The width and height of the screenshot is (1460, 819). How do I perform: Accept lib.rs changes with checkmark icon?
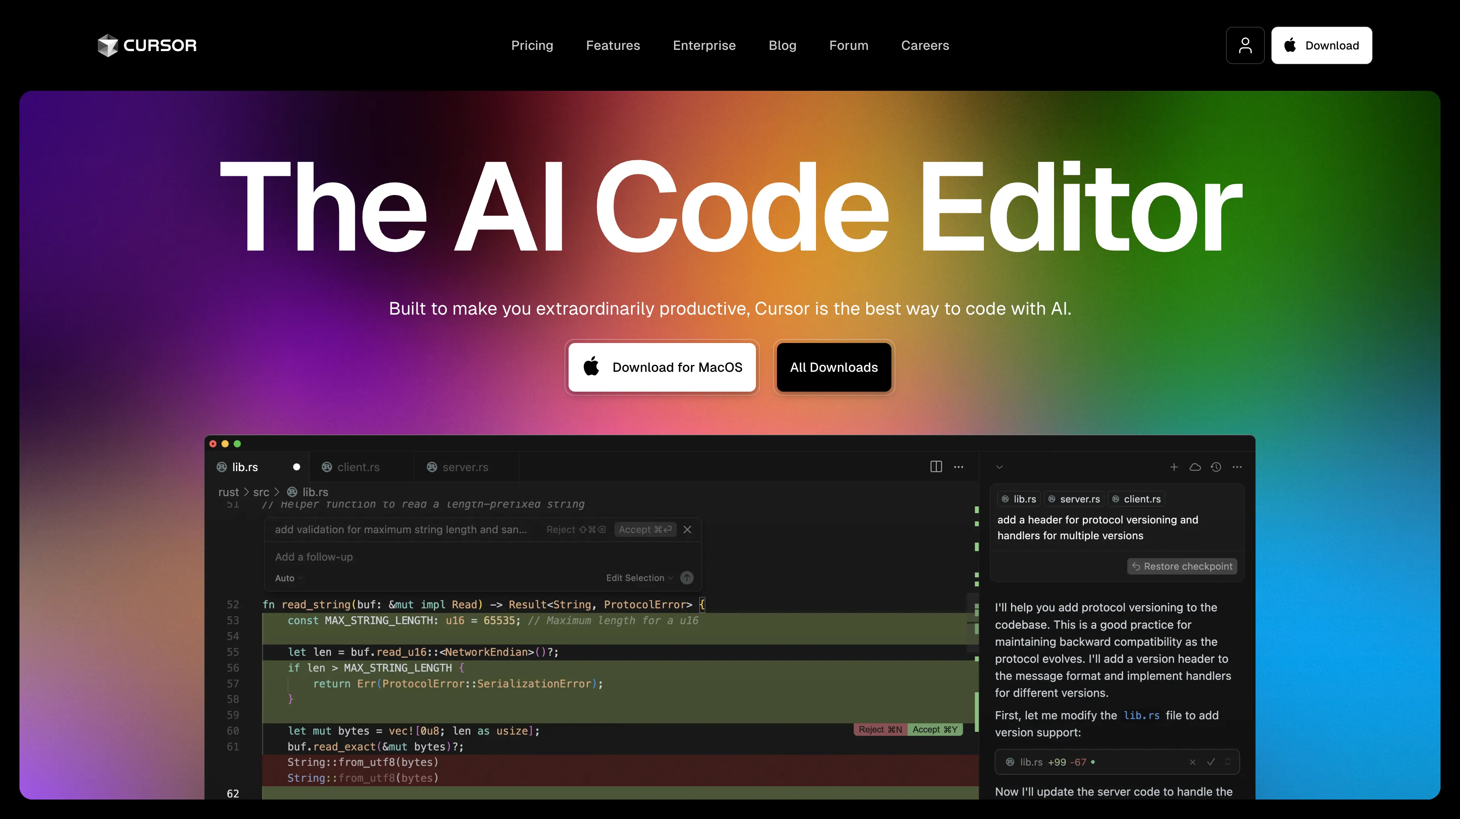pyautogui.click(x=1211, y=762)
